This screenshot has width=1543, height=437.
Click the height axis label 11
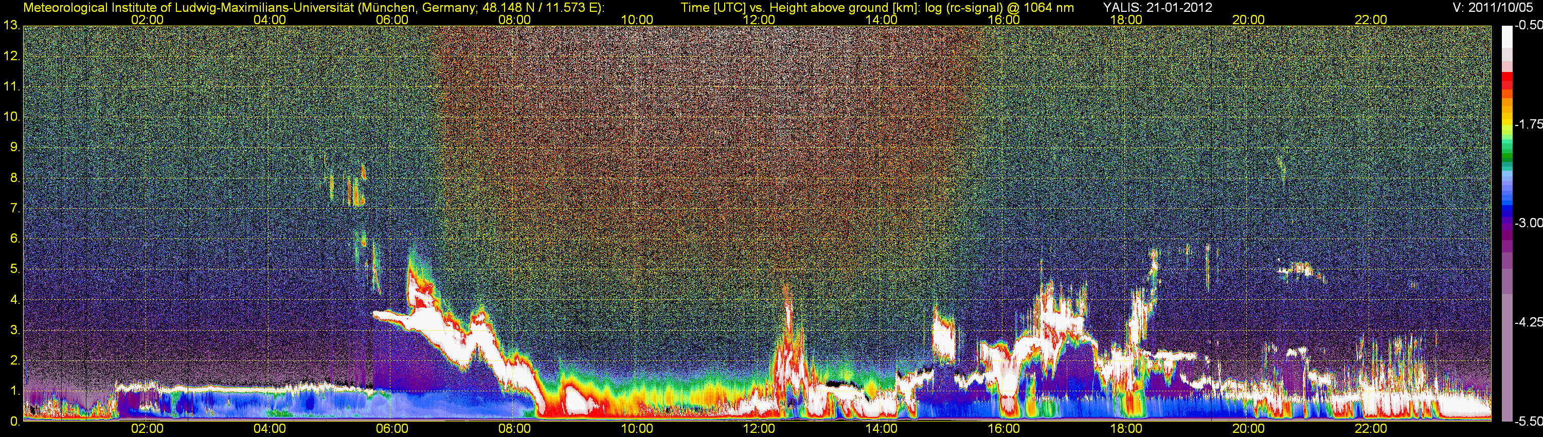pos(11,87)
